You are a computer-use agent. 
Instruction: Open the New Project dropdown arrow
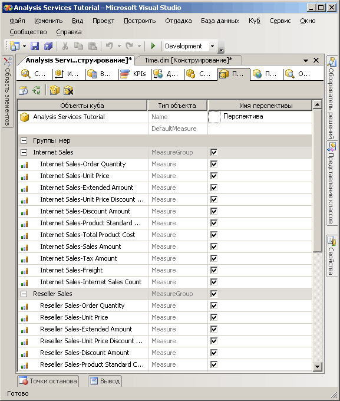click(x=24, y=46)
